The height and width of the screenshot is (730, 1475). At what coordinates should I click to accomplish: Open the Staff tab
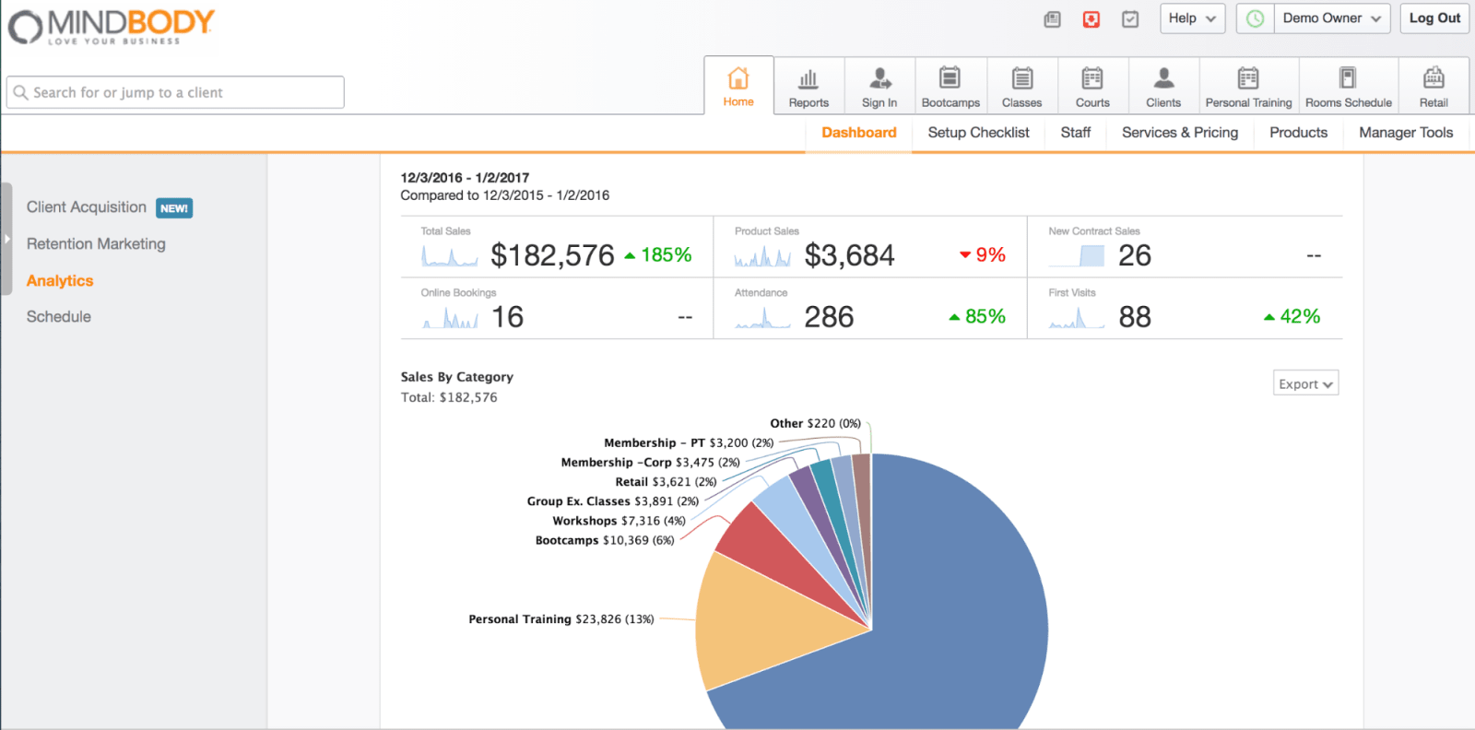(1076, 133)
